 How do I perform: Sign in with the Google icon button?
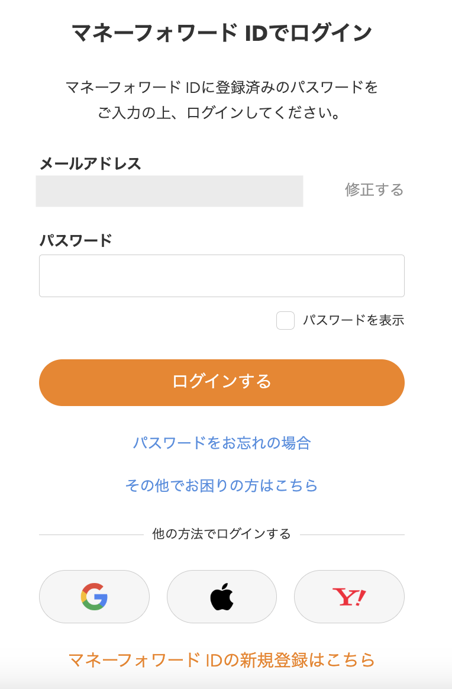[x=94, y=596]
